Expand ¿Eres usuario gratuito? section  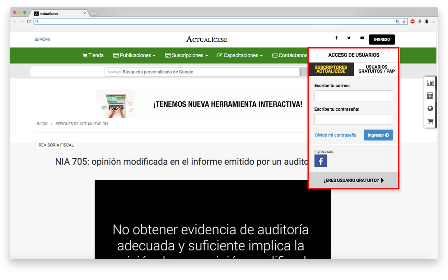point(353,180)
